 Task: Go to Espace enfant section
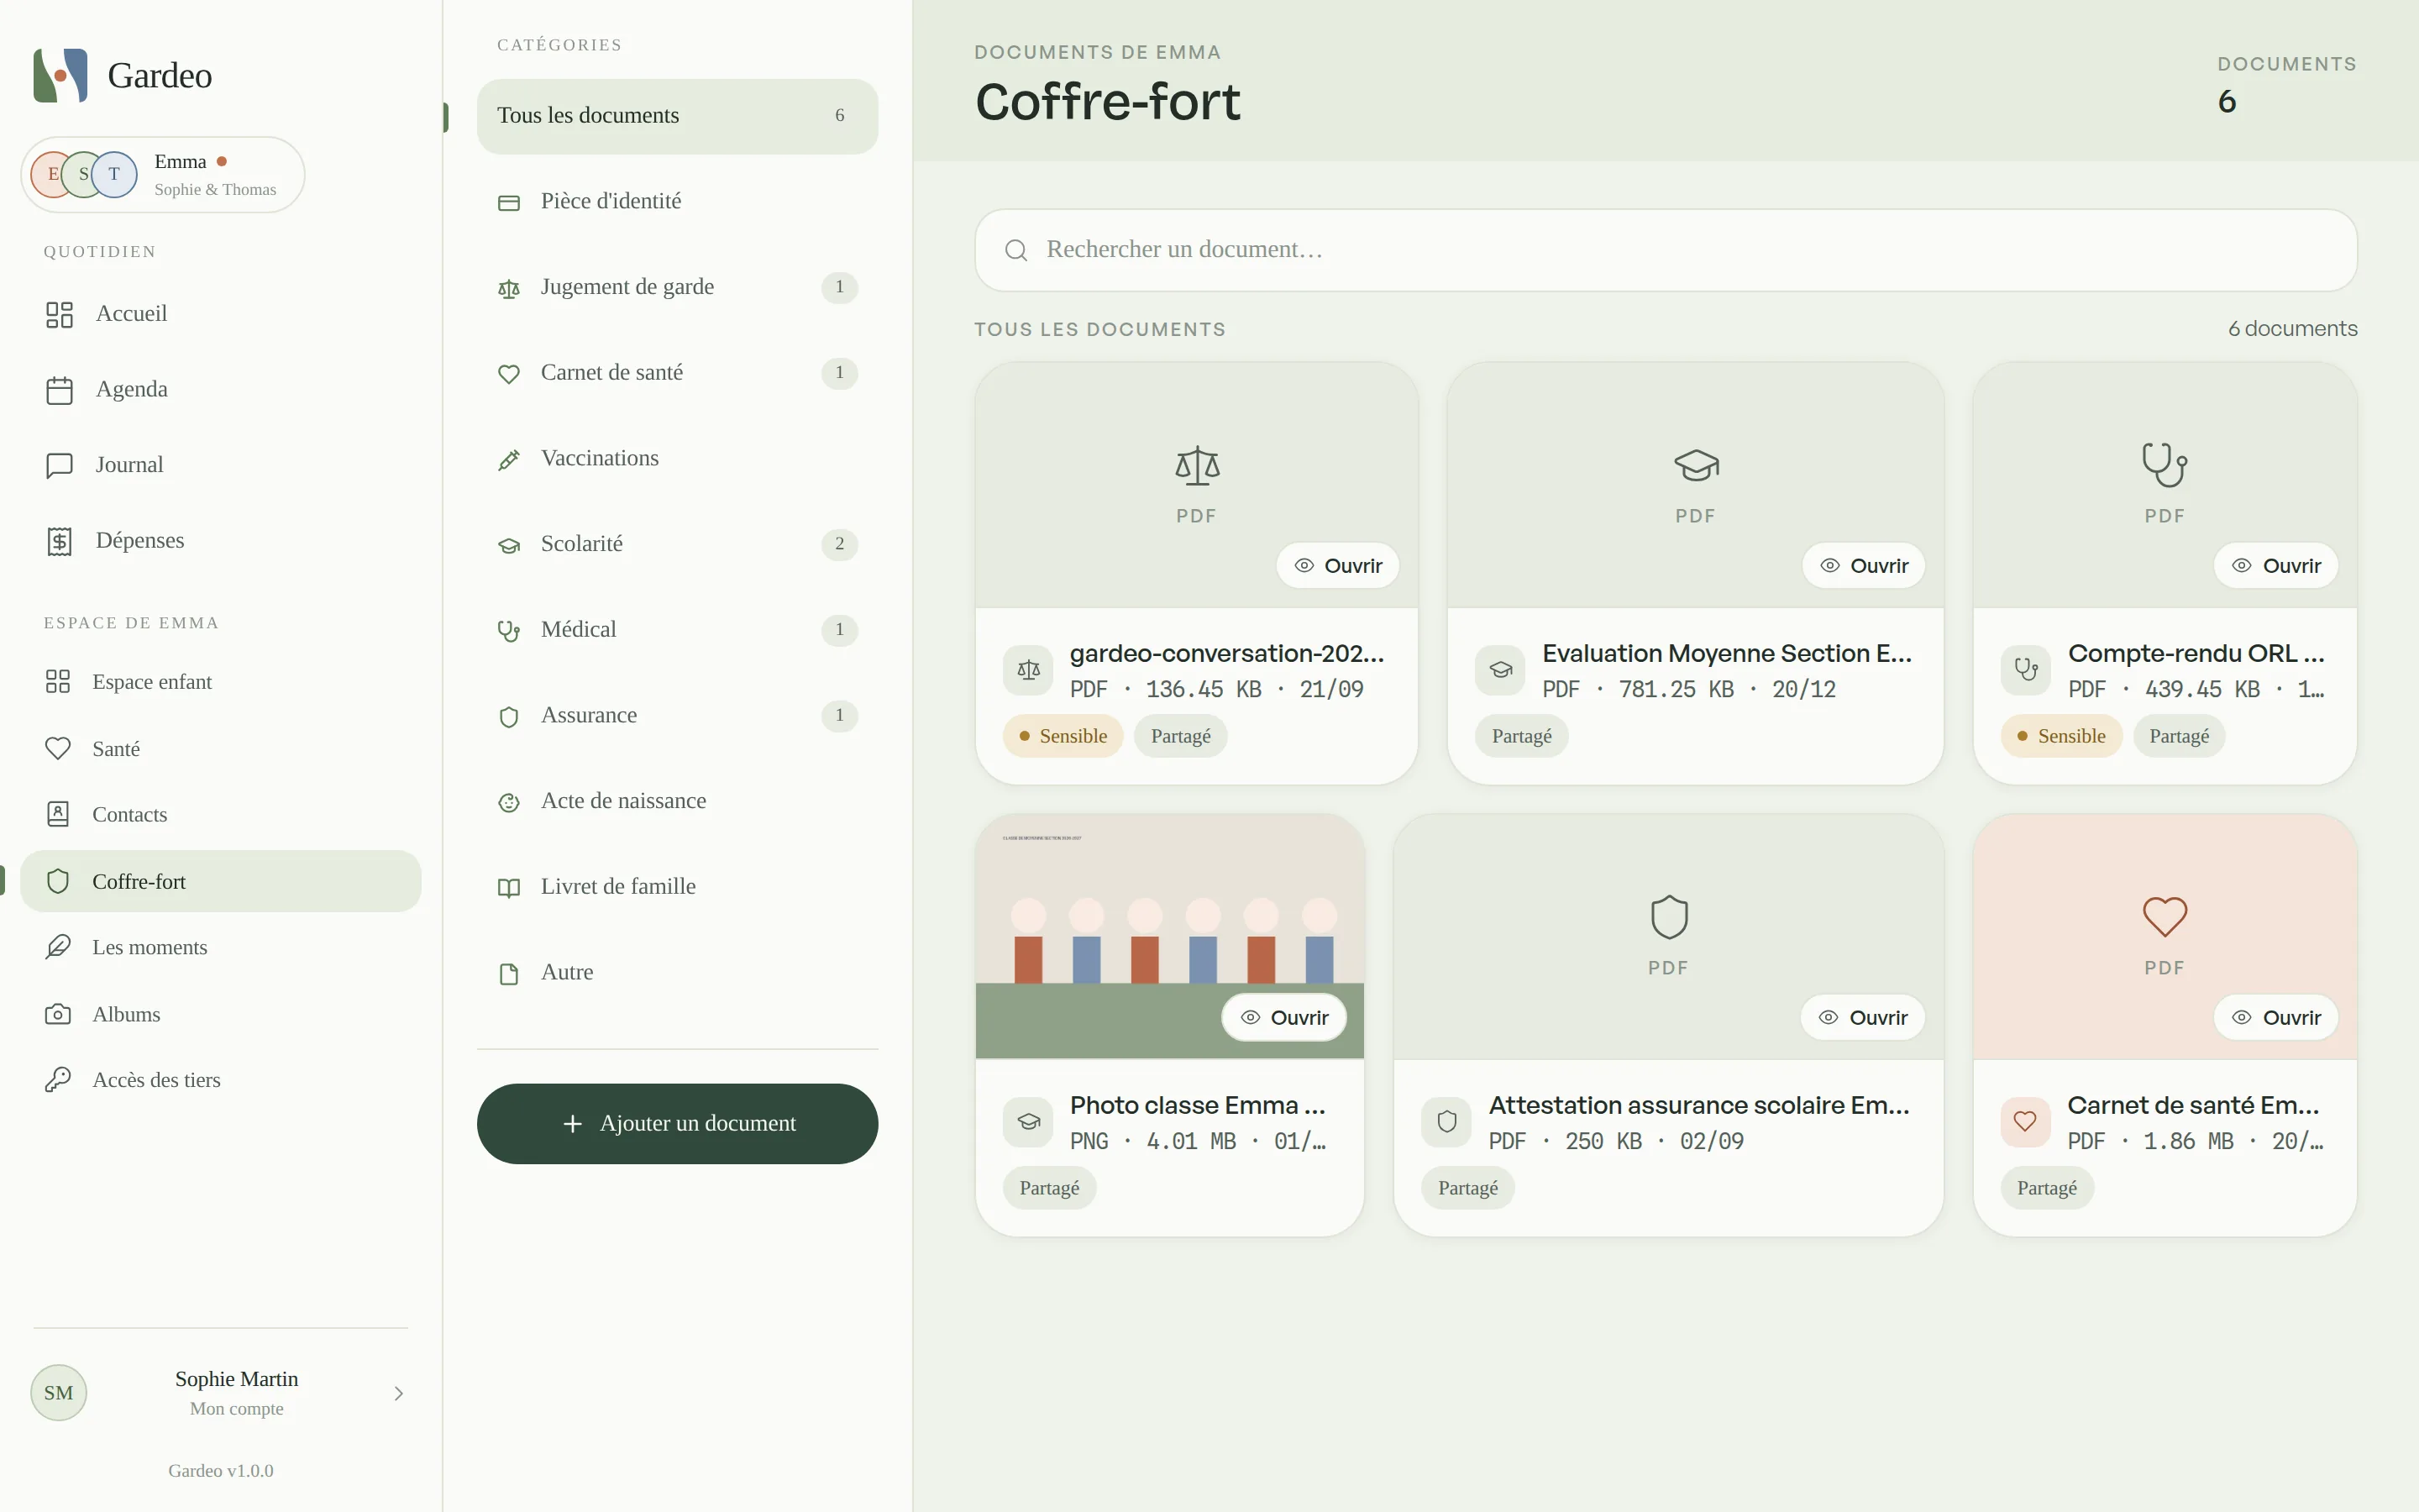pos(220,682)
